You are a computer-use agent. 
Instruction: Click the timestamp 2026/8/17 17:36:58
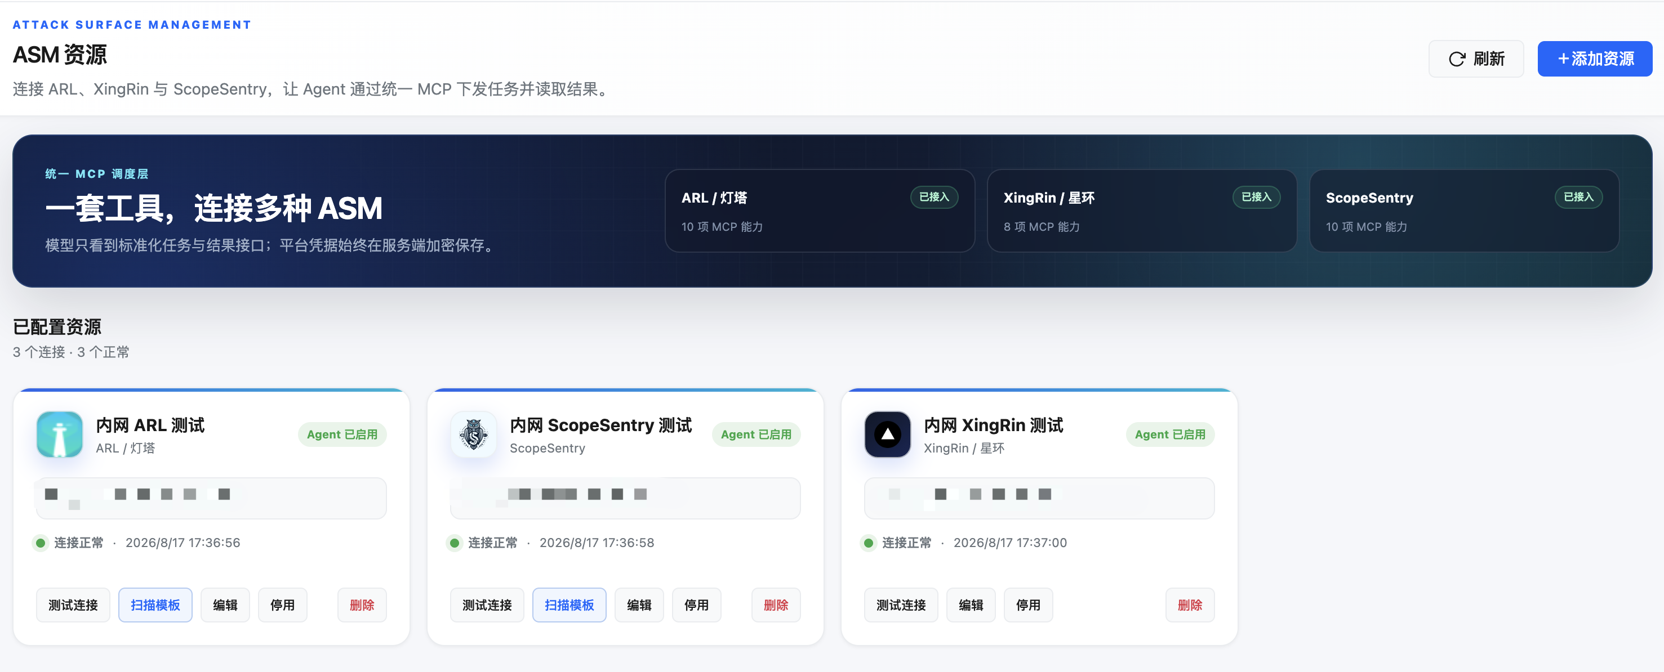pyautogui.click(x=597, y=543)
